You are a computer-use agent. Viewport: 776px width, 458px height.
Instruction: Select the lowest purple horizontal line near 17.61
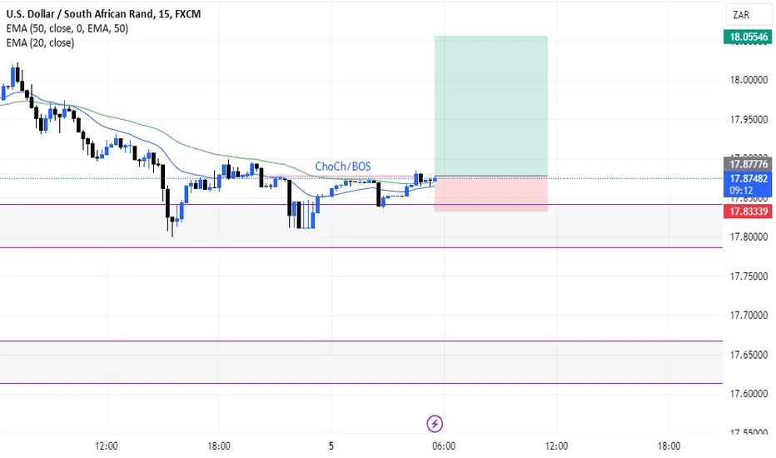pos(361,383)
